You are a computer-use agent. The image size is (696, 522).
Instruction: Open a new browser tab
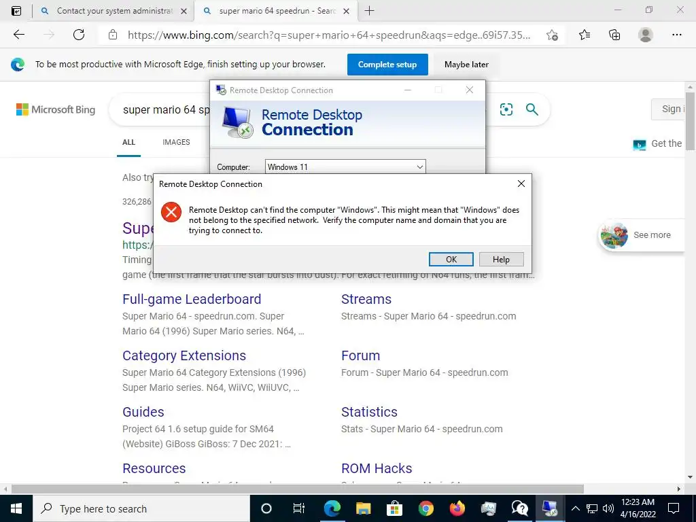click(x=369, y=11)
